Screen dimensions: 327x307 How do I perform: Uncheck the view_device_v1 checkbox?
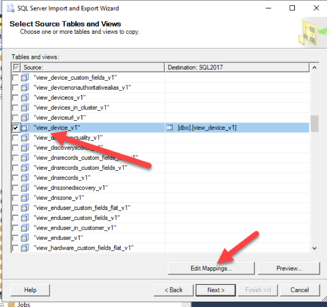[x=16, y=128]
